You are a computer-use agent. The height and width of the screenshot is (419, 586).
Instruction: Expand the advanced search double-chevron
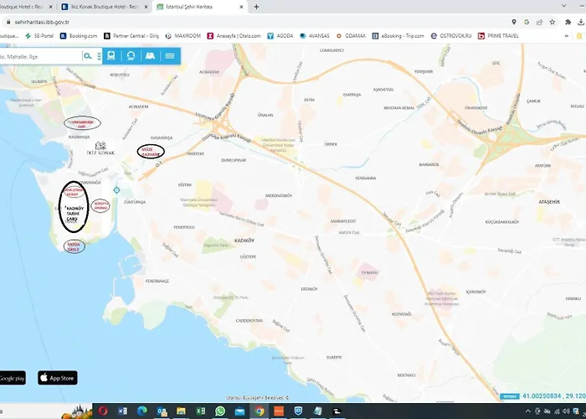tap(100, 56)
